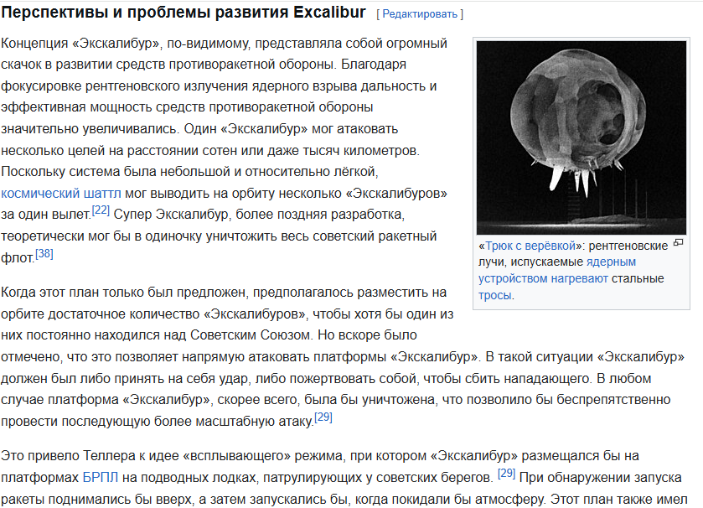
Task: Click the enlarge image icon in caption
Action: point(679,242)
